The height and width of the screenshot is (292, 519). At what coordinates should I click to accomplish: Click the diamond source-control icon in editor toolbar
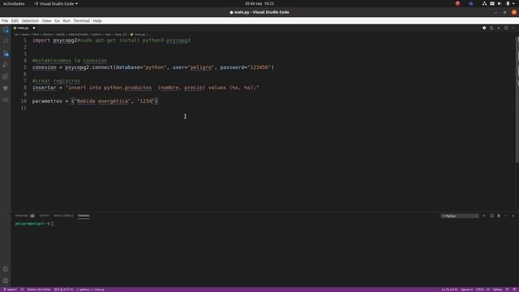pyautogui.click(x=484, y=28)
